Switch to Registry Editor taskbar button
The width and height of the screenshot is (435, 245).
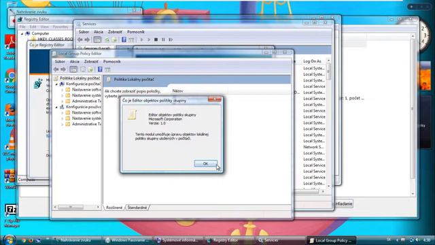click(225, 240)
